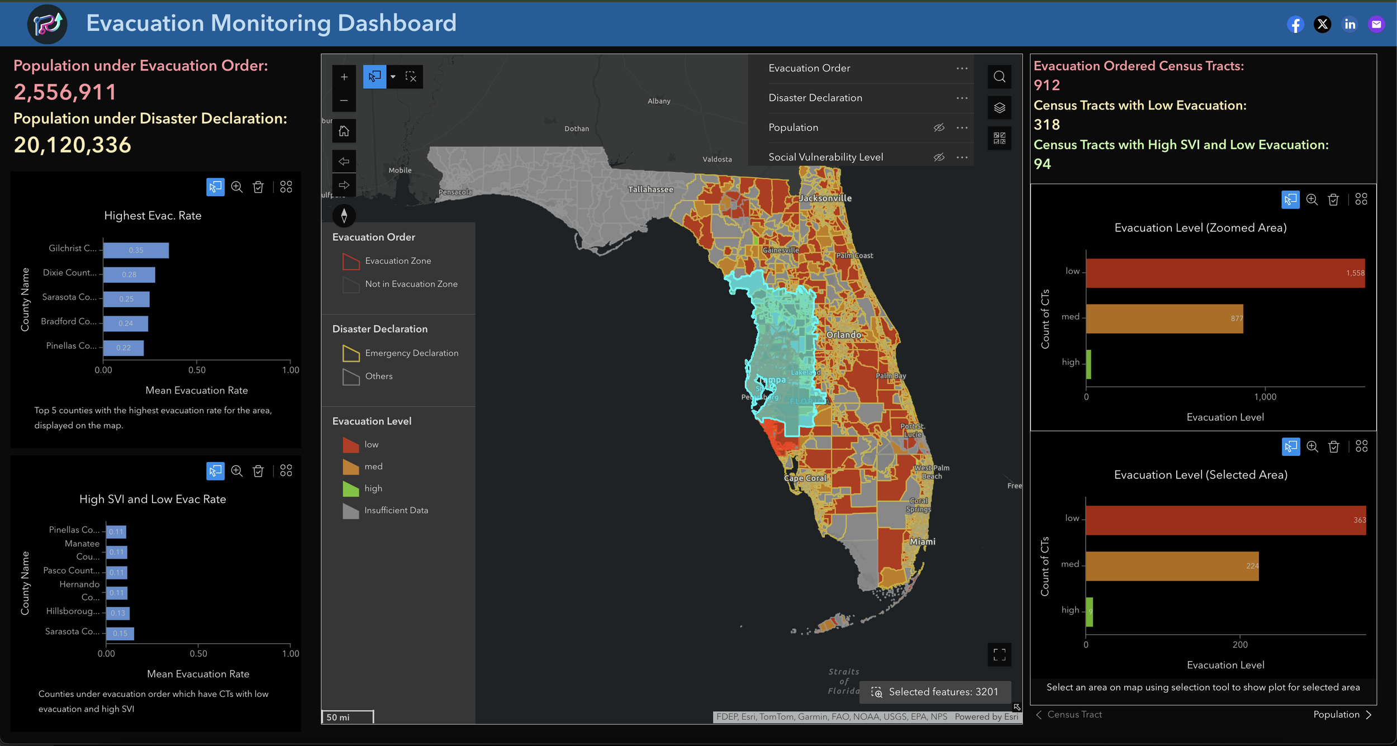Clear selection tool on map toolbar
1397x746 pixels.
click(411, 77)
